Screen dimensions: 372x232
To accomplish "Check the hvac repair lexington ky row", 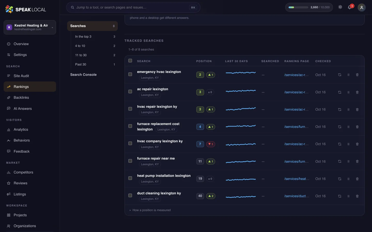I will 130,109.
